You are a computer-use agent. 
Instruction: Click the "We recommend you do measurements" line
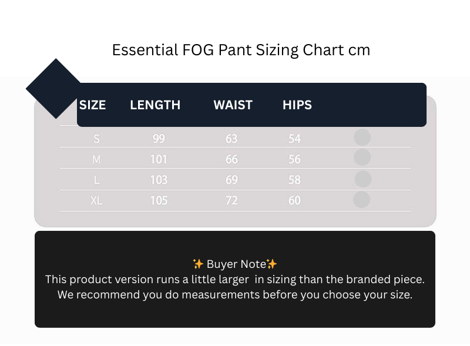(x=235, y=294)
